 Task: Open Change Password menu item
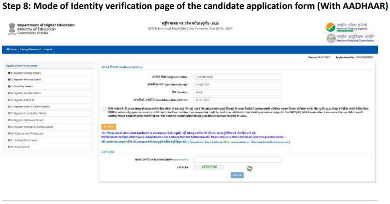tap(30, 49)
